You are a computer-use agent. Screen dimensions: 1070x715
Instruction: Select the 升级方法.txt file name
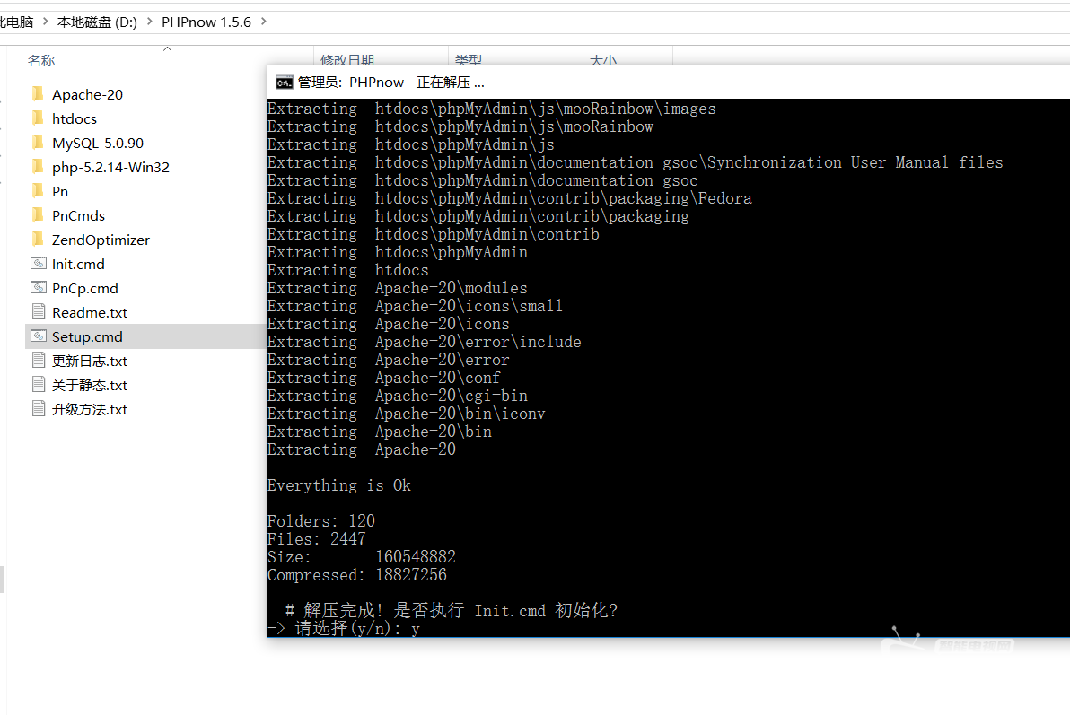point(90,409)
